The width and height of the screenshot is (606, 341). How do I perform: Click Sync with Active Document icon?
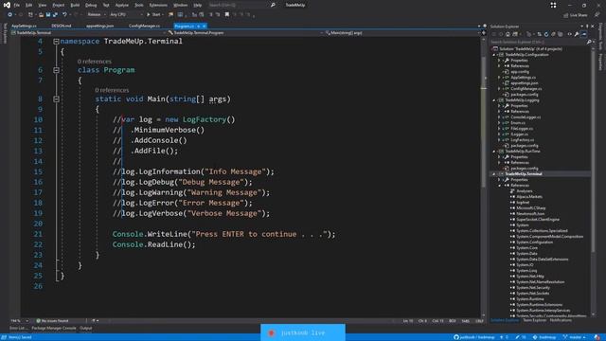539,34
